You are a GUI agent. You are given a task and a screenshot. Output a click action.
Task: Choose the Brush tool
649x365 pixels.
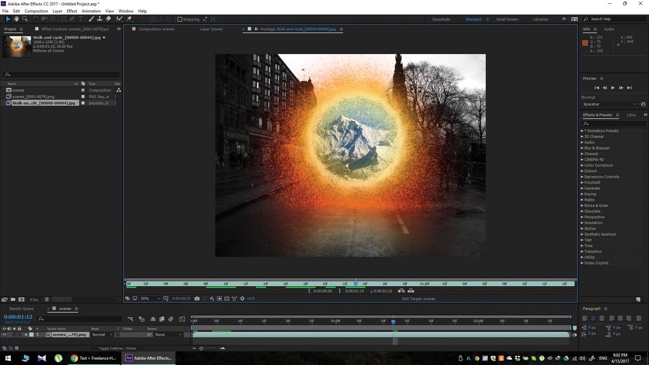[91, 19]
